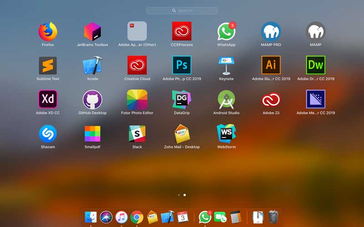Open Calendar from the Dock

pyautogui.click(x=183, y=217)
